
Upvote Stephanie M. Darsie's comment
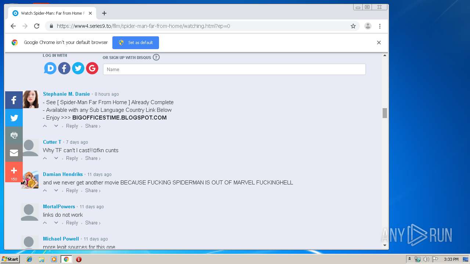pyautogui.click(x=45, y=126)
